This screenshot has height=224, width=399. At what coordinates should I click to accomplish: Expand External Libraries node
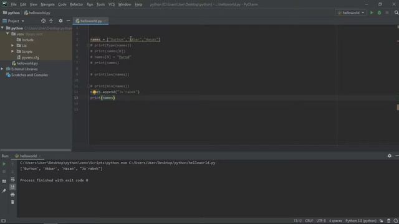2,69
